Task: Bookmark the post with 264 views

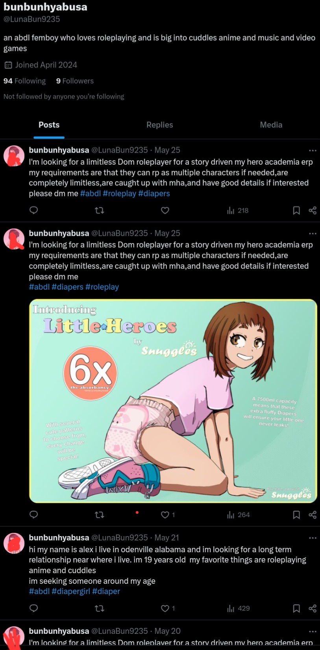Action: pyautogui.click(x=296, y=515)
